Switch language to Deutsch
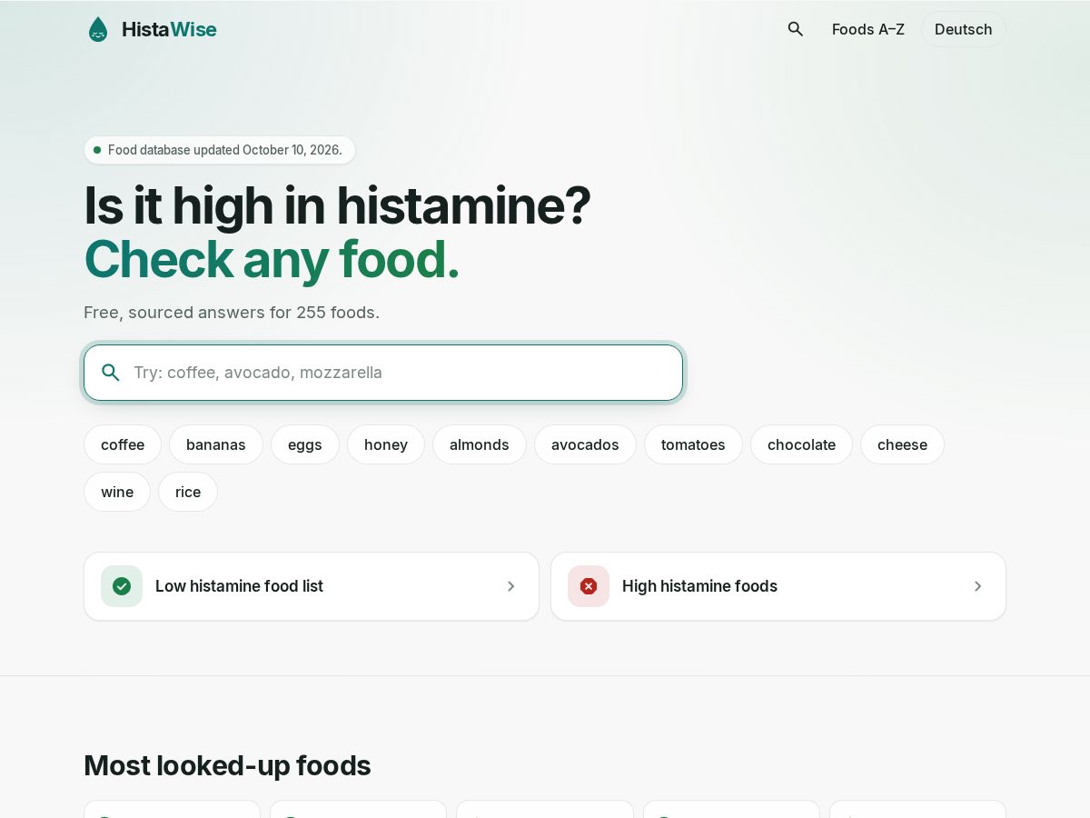Image resolution: width=1090 pixels, height=818 pixels. [964, 29]
